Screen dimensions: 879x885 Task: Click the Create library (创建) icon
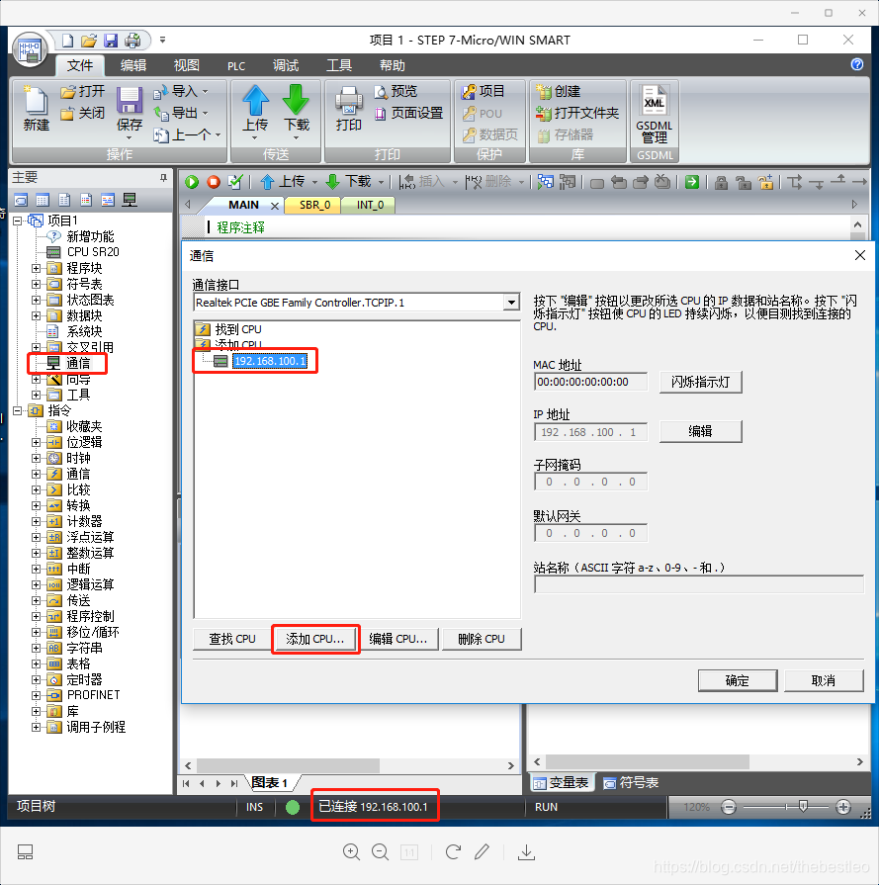pos(544,91)
